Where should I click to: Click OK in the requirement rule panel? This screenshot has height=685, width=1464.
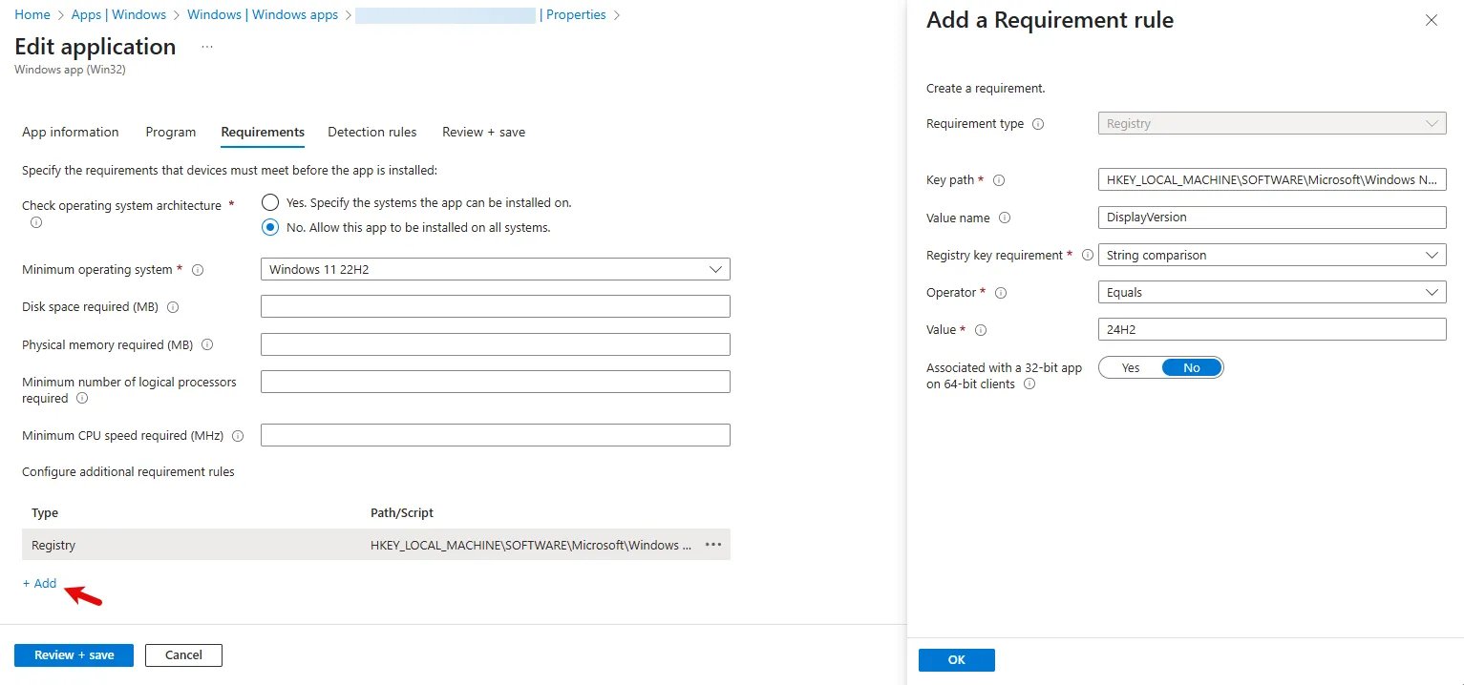957,660
